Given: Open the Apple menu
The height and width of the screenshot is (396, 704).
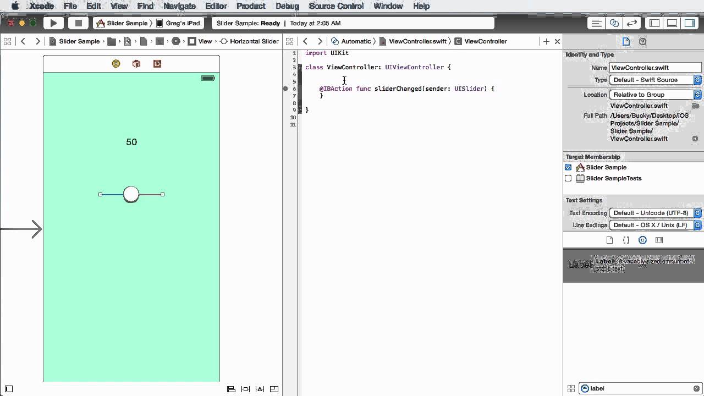Looking at the screenshot, I should click(x=15, y=6).
